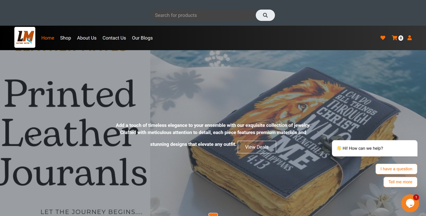Viewport: 426px width, 216px height.
Task: Open the wishlist heart icon
Action: pos(383,38)
